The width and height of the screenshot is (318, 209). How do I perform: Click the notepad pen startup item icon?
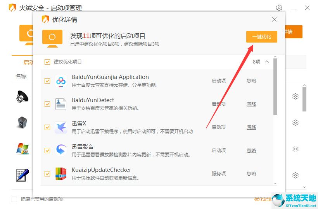coord(22,175)
